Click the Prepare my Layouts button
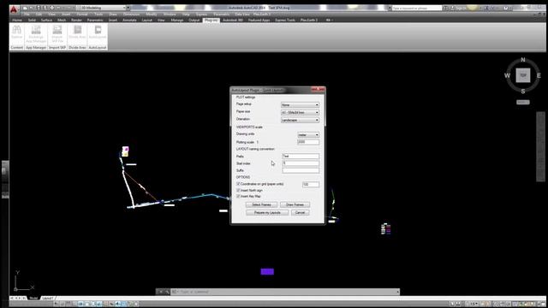The height and width of the screenshot is (308, 548). (x=267, y=212)
